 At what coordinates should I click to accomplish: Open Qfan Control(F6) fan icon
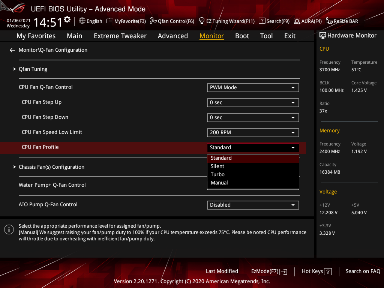point(153,21)
